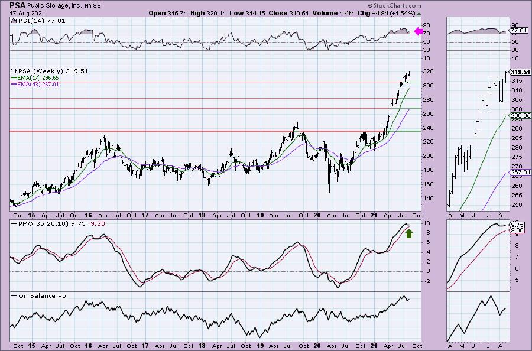Click the Low 314.15 value

(248, 13)
